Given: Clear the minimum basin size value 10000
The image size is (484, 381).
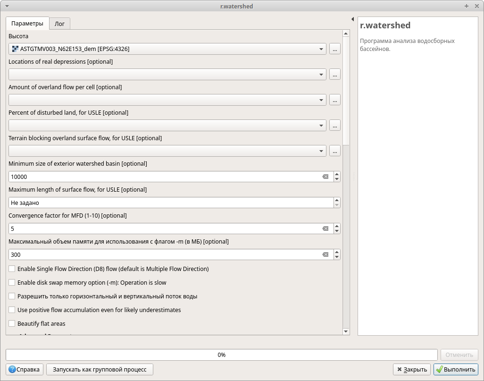Looking at the screenshot, I should pos(325,177).
